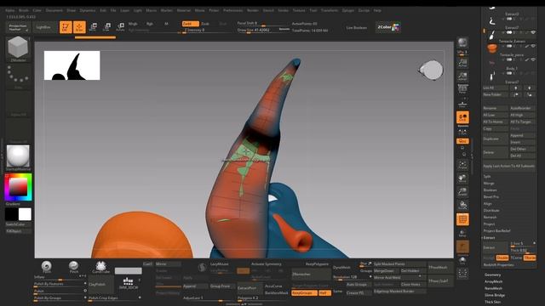Expand the ArrayMesh palette
Screen dimensions: 545x306
pos(493,281)
